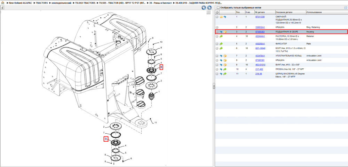
Task: Open part number link 463-61010
Action: point(260,65)
